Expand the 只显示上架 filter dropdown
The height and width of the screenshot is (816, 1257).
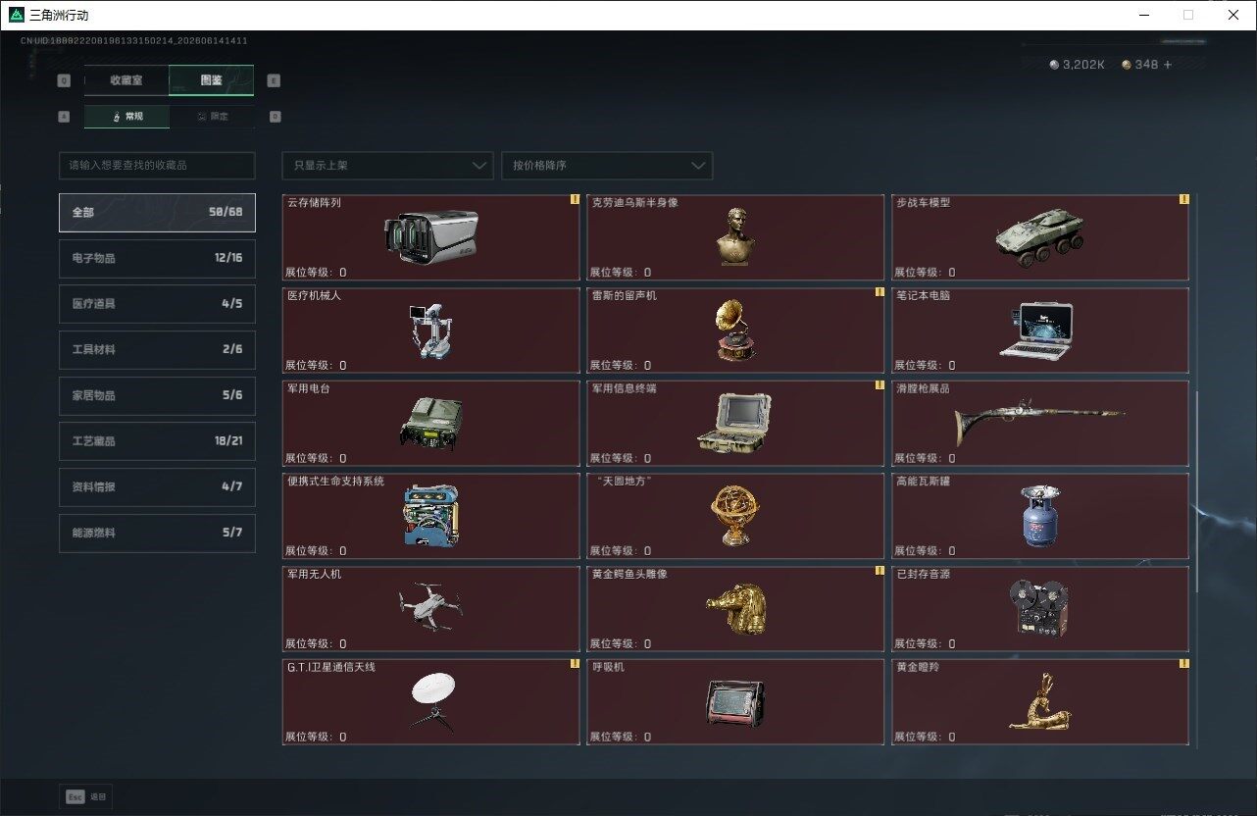[387, 165]
